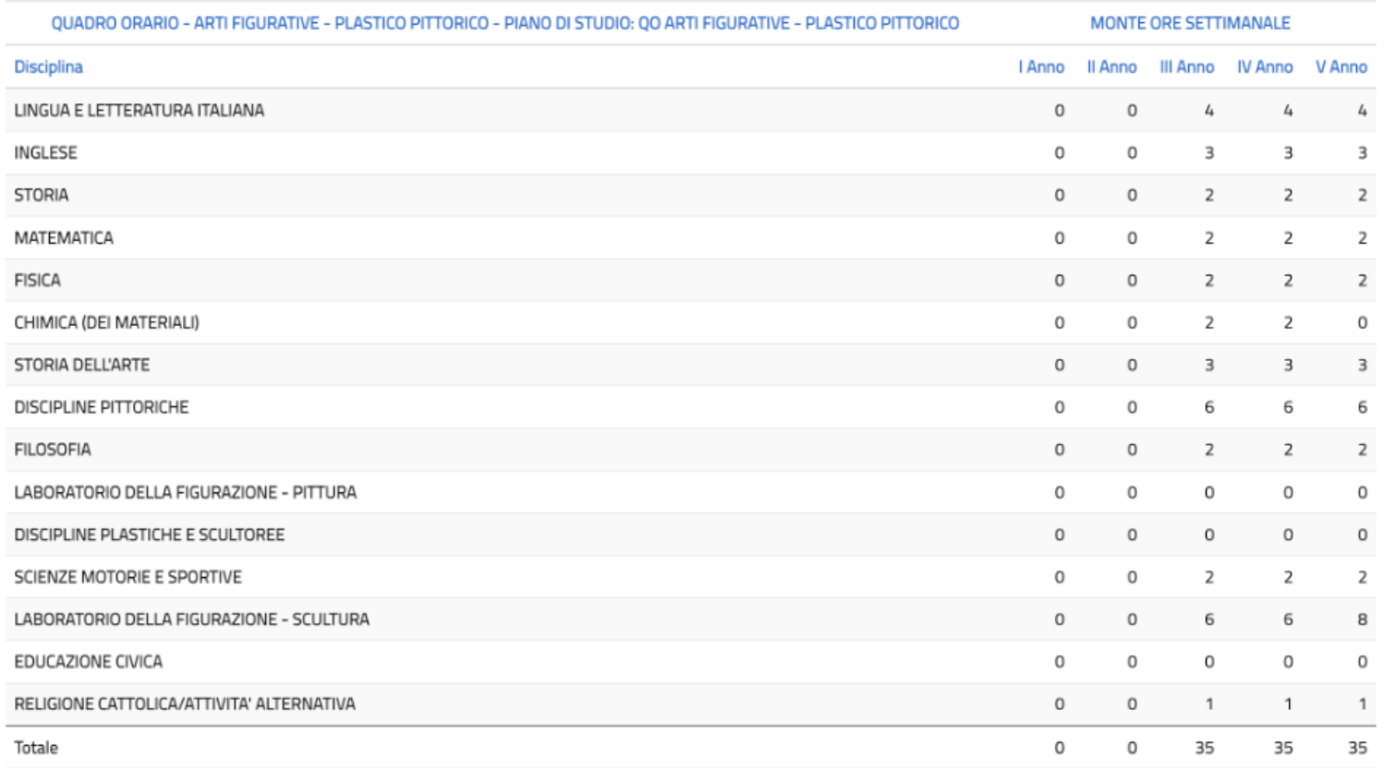Click the I Anno column header
Viewport: 1384px width, 768px height.
(1040, 67)
